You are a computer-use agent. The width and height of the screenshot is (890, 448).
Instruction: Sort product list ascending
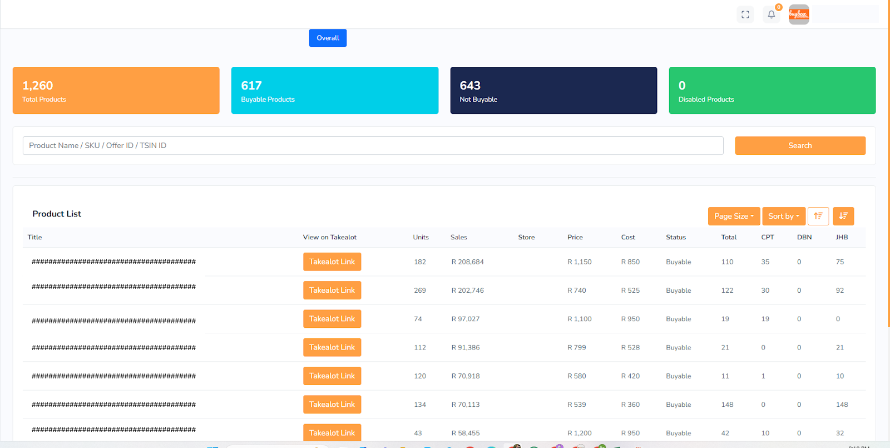tap(818, 216)
